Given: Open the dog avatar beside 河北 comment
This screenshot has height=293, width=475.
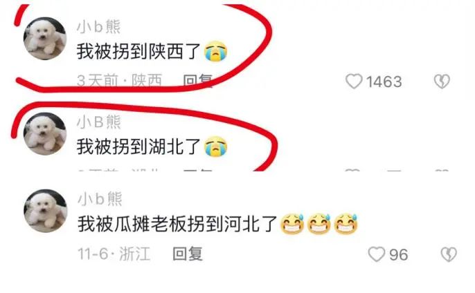Looking at the screenshot, I should (45, 211).
